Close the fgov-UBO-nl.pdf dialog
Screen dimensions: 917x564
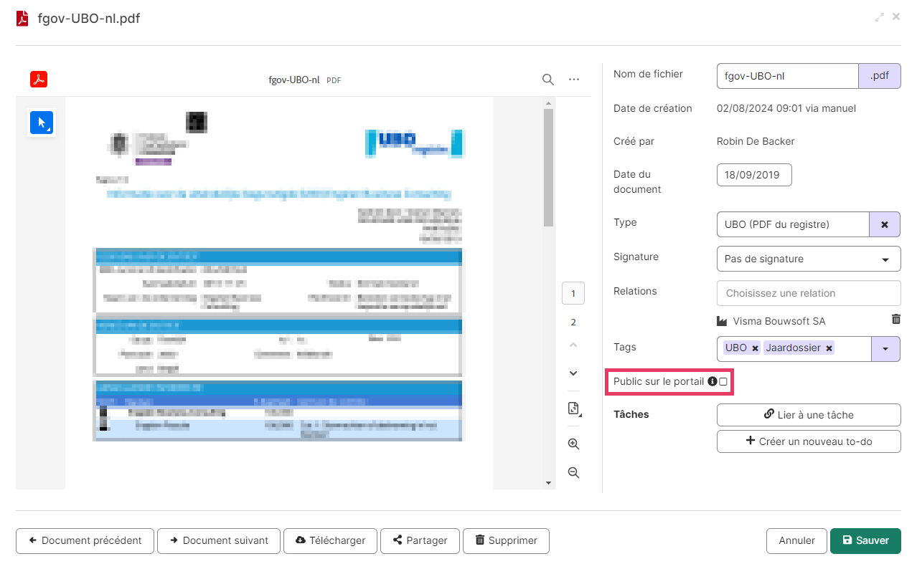896,16
